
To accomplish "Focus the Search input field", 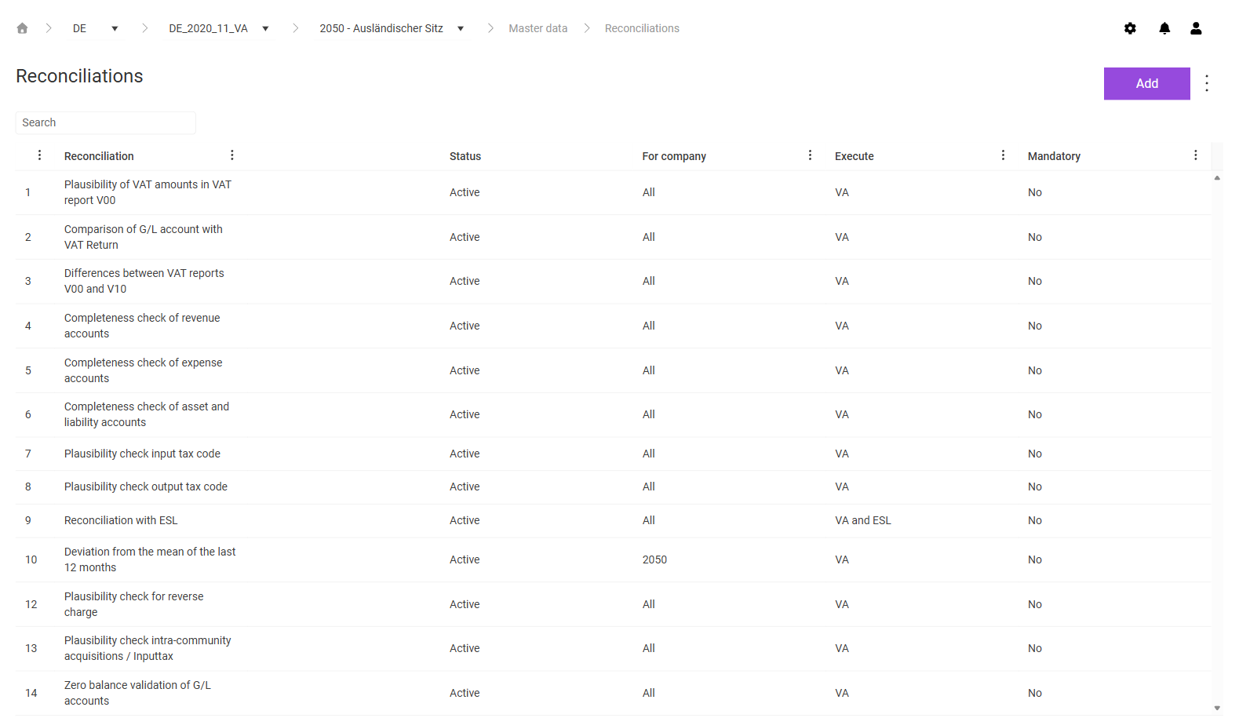I will (106, 122).
